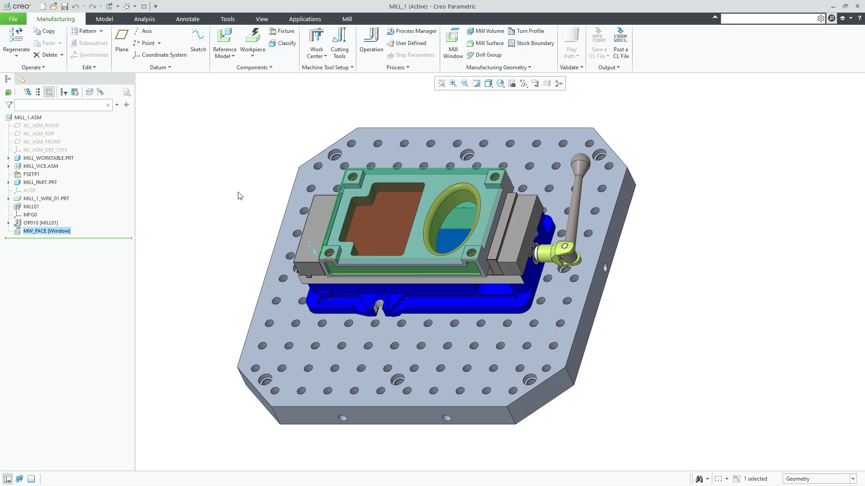865x486 pixels.
Task: Select the Mill Surface tool
Action: point(486,43)
